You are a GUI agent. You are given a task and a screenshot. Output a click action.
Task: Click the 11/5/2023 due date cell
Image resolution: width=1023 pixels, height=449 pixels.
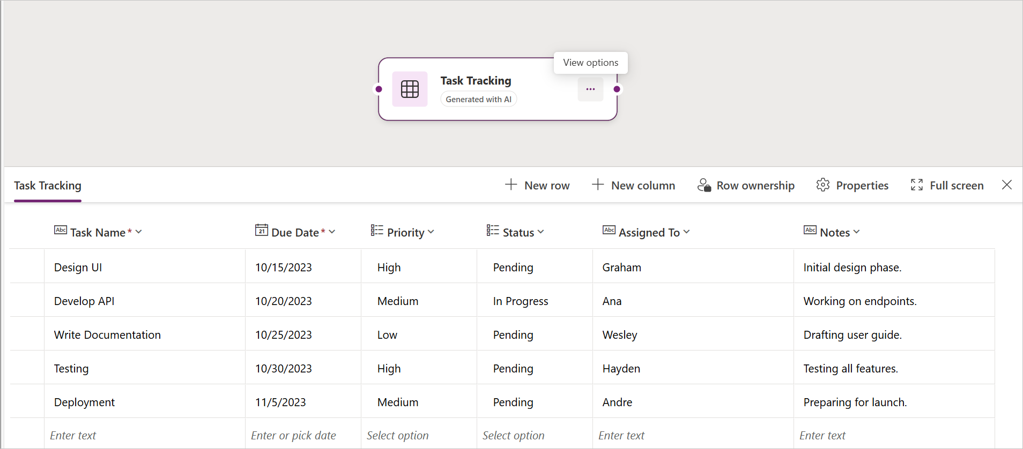point(303,402)
